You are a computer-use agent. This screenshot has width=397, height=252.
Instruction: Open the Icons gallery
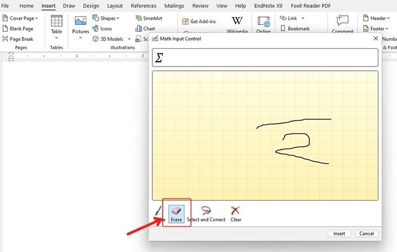coord(102,29)
